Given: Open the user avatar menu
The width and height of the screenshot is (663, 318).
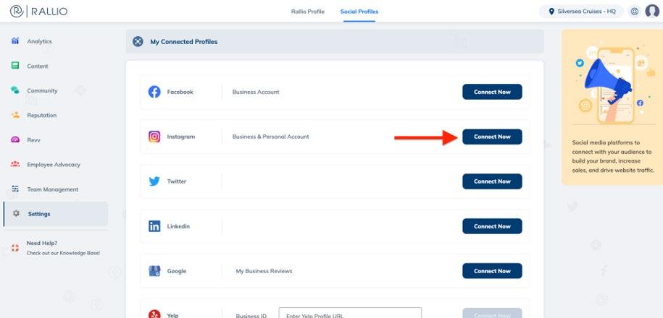Looking at the screenshot, I should click(x=652, y=12).
